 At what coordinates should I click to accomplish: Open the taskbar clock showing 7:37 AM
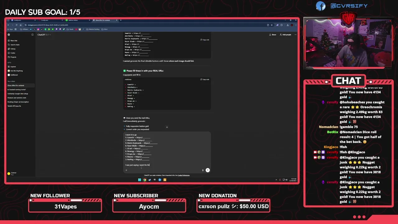293,180
